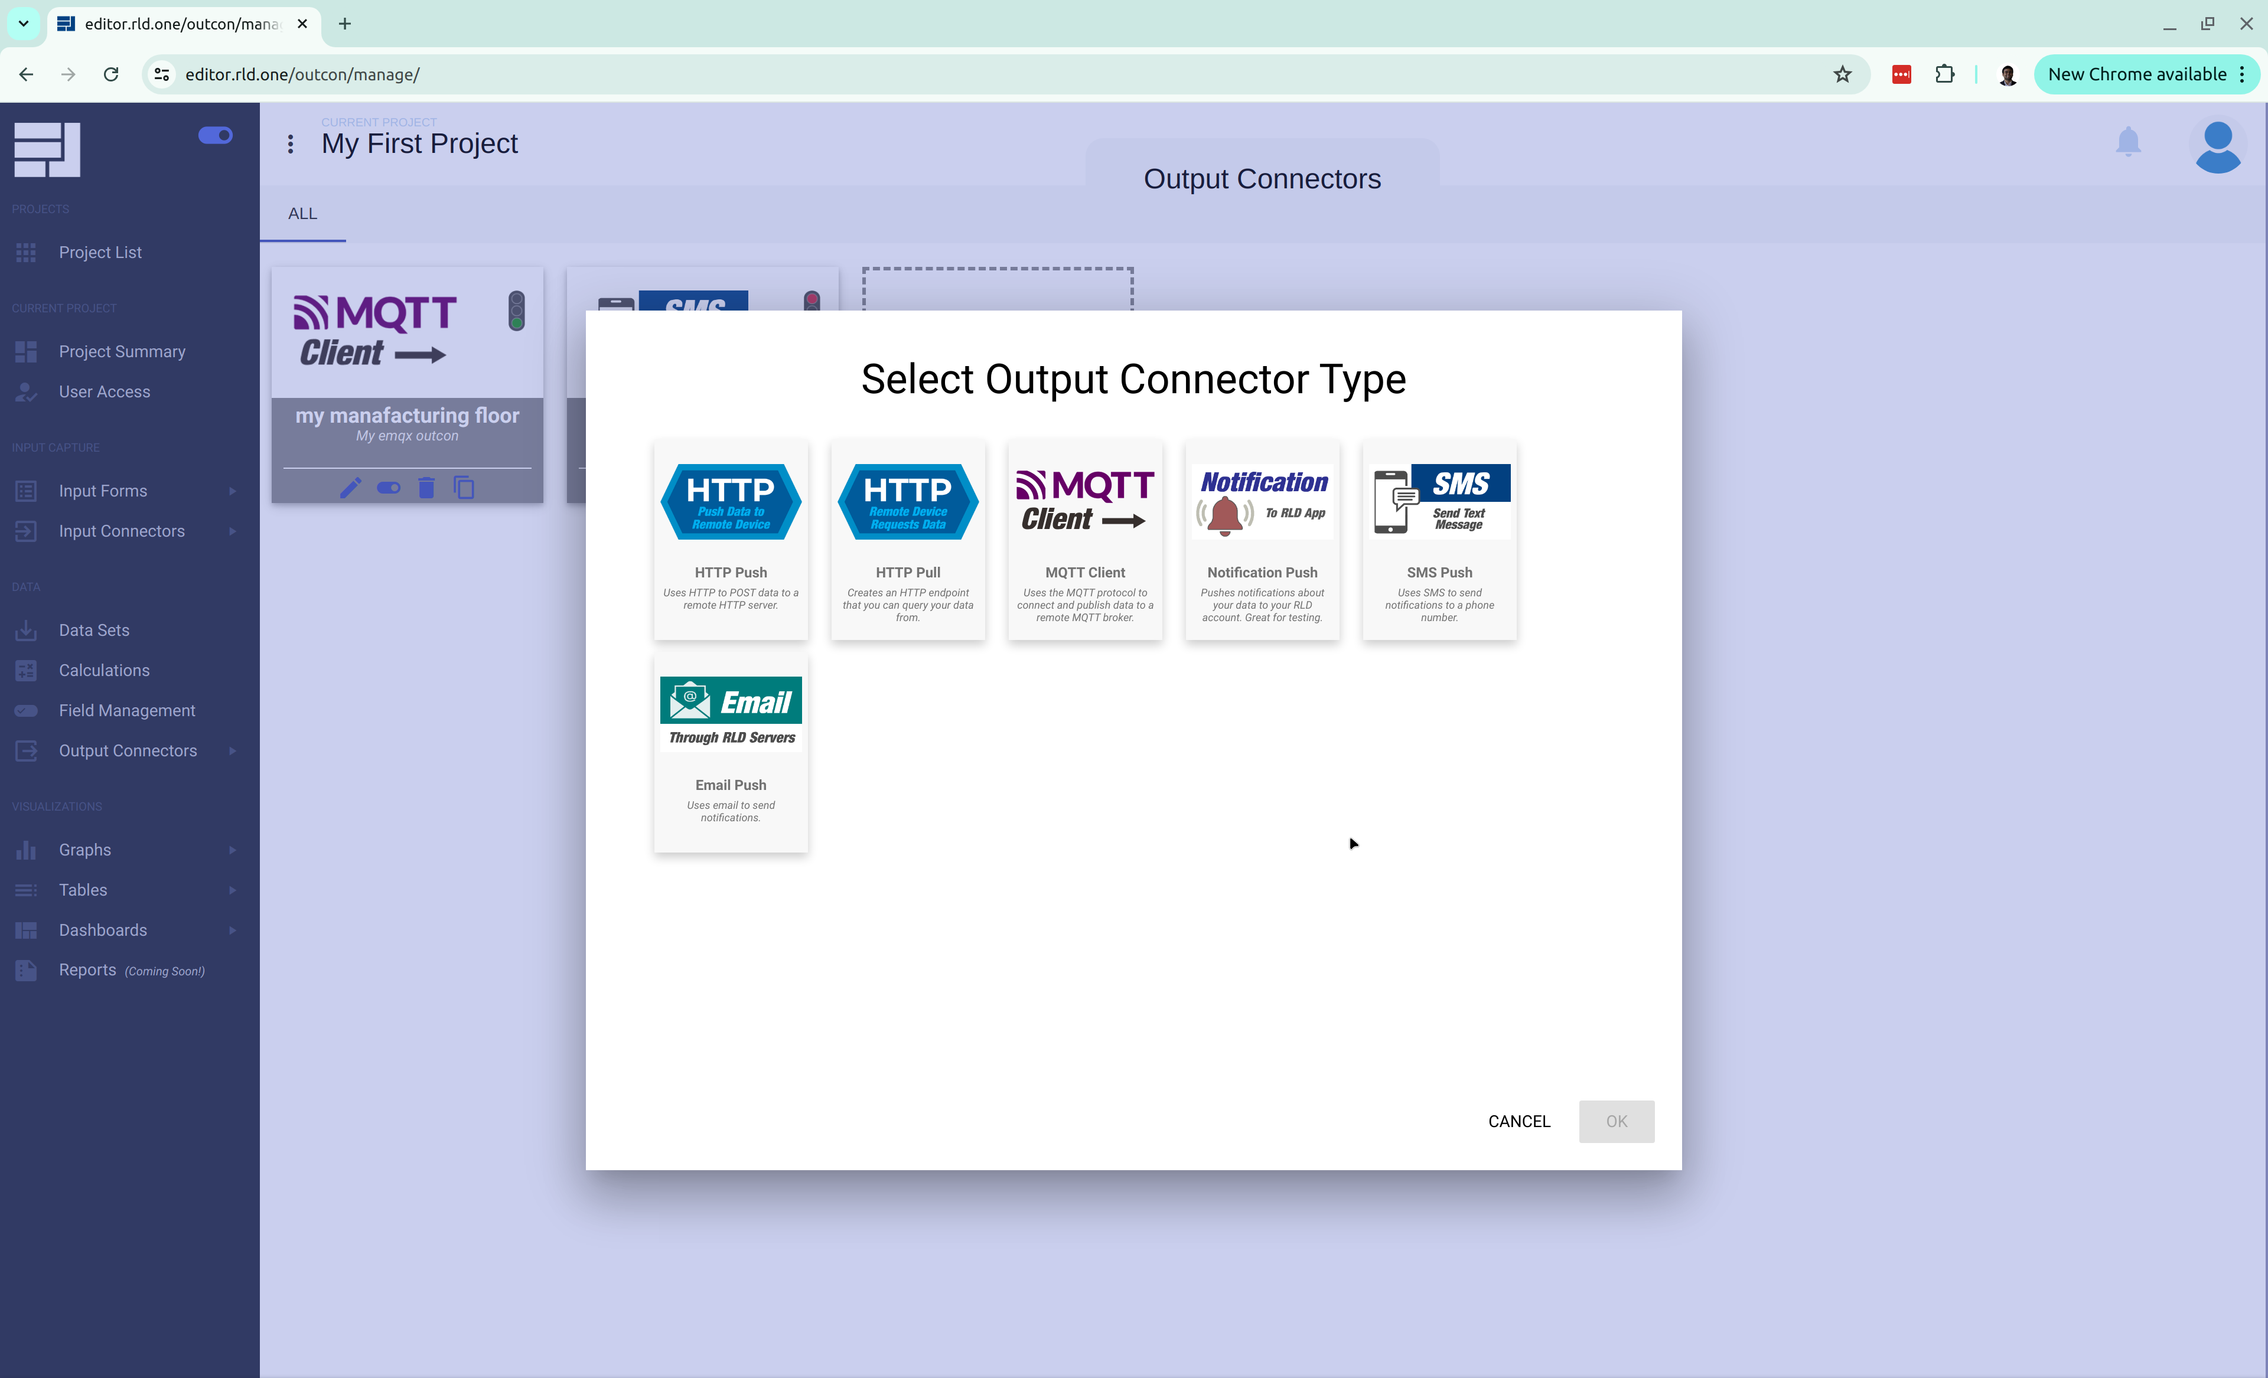Viewport: 2268px width, 1378px height.
Task: Go to User Access
Action: (x=105, y=392)
